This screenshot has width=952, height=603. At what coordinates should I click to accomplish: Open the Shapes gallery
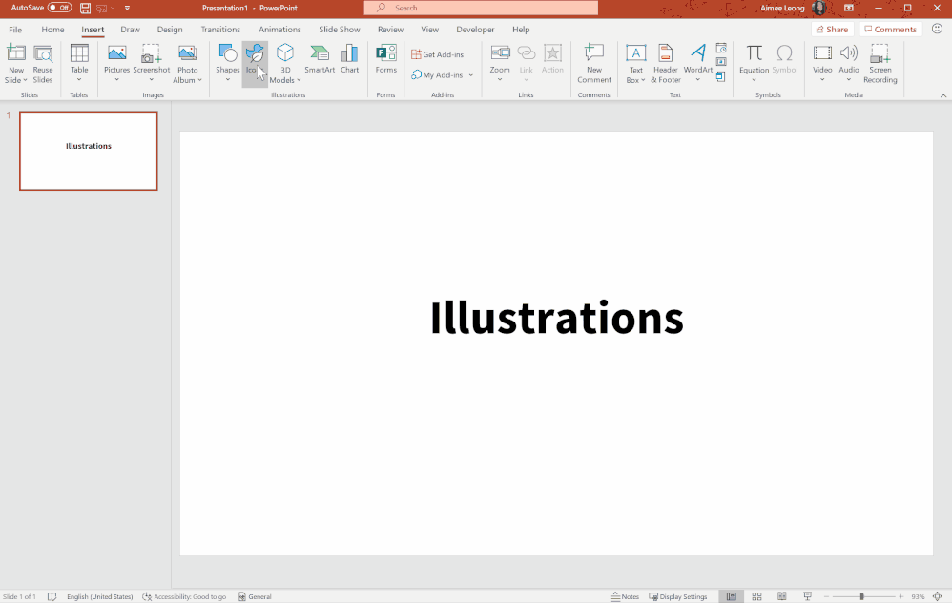(227, 60)
